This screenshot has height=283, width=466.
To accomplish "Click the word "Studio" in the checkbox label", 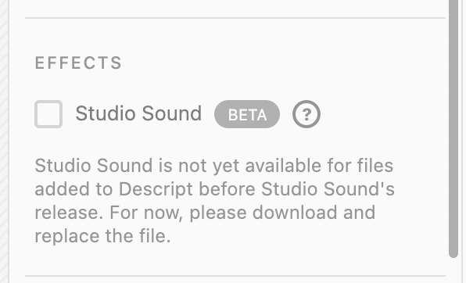I will (x=106, y=113).
